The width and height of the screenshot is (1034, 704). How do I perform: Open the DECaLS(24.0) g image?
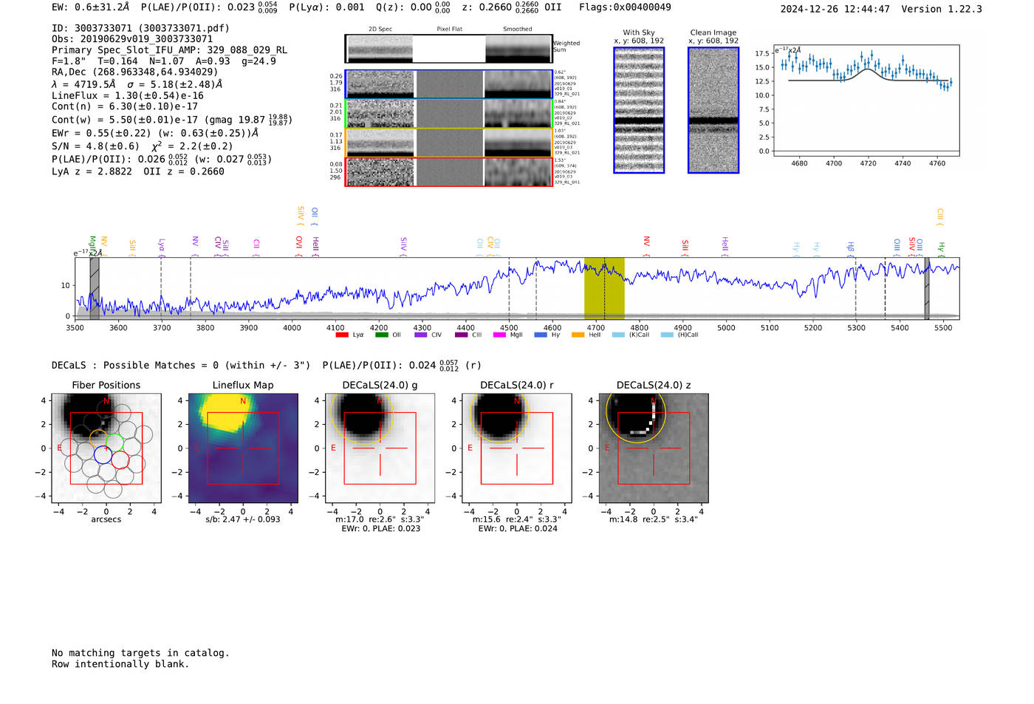point(380,448)
